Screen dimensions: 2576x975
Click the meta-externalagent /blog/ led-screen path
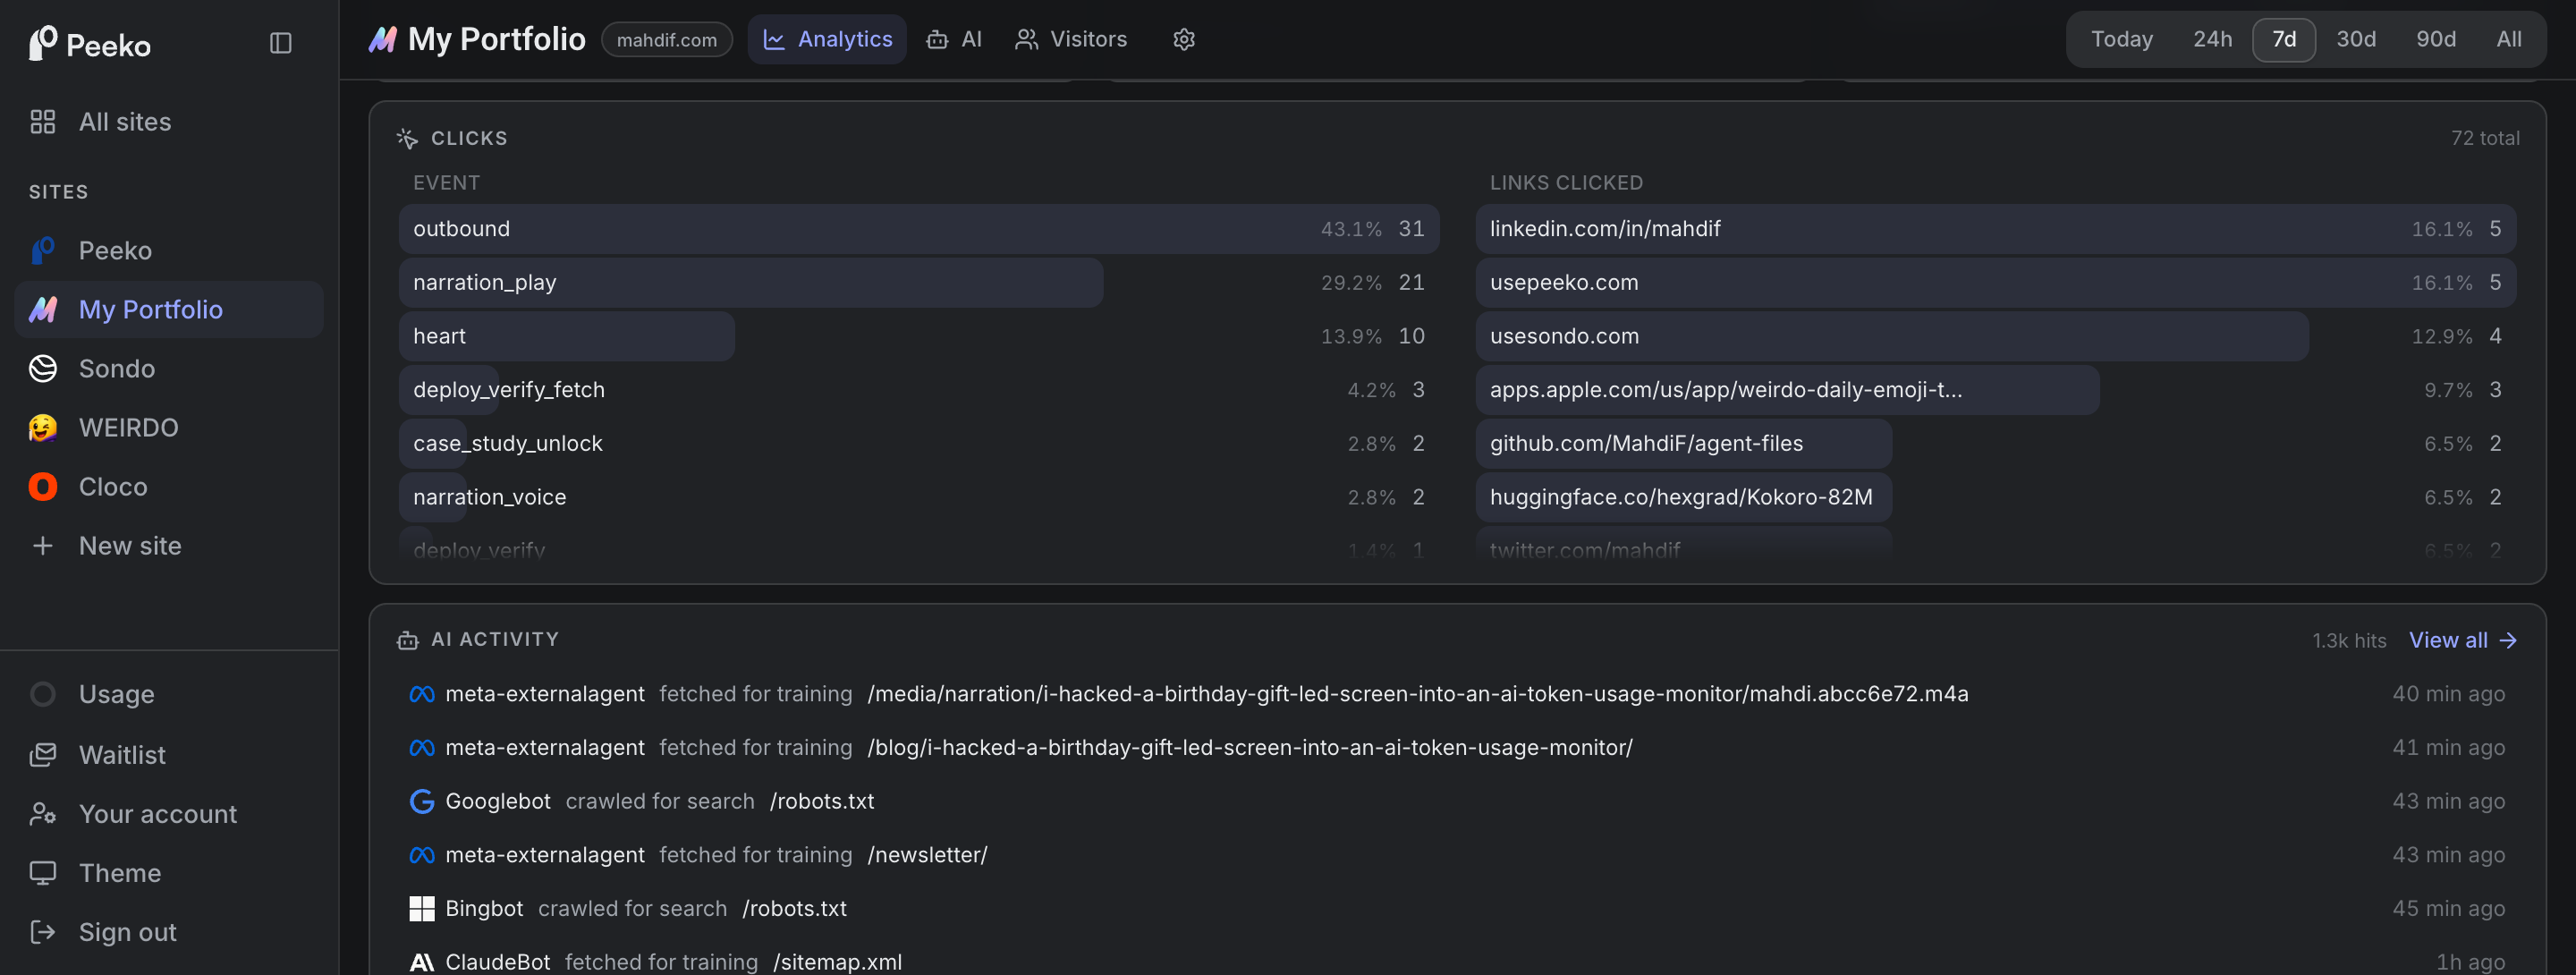pos(1250,748)
